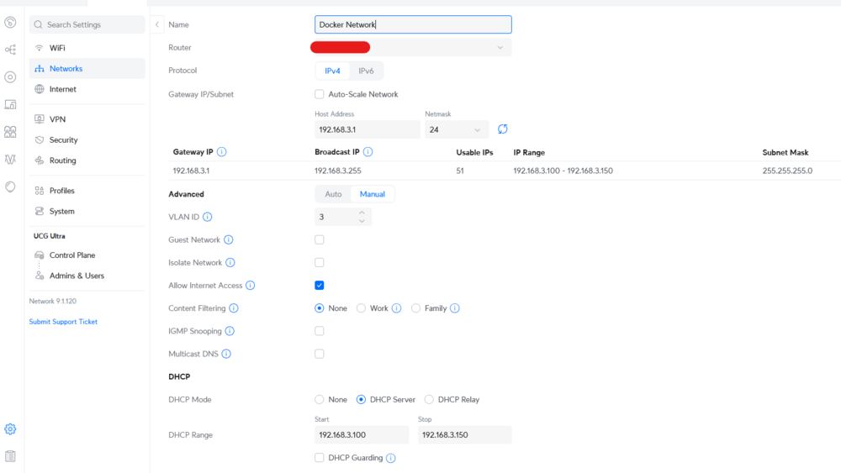Set DHCP Mode to None
Screen dimensions: 841x473
coord(319,400)
